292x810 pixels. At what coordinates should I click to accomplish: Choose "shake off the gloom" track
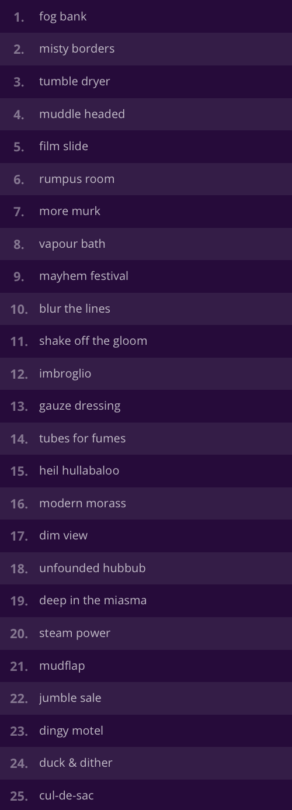146,341
